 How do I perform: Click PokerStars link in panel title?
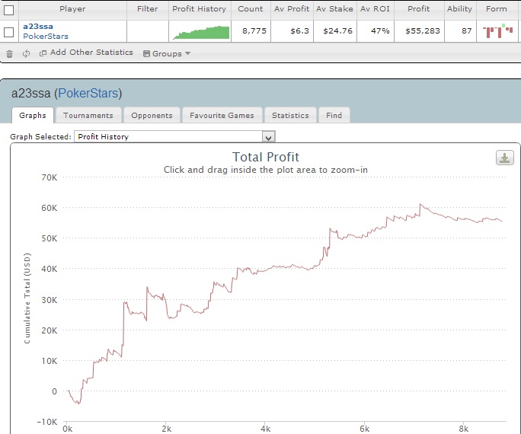point(88,94)
